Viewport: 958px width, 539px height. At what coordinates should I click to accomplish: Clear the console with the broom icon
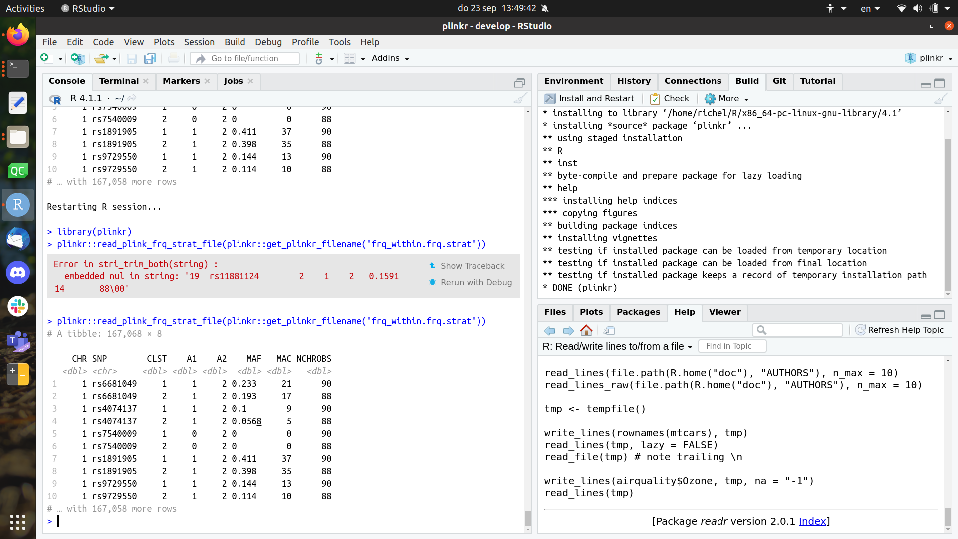(520, 98)
